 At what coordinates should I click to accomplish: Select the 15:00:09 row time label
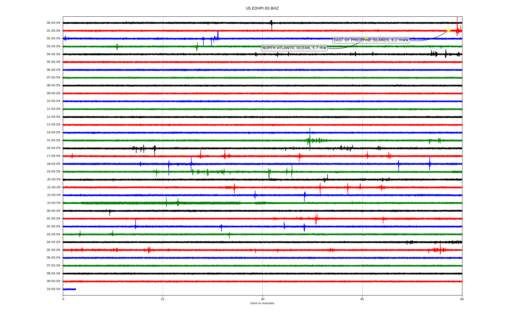click(53, 140)
